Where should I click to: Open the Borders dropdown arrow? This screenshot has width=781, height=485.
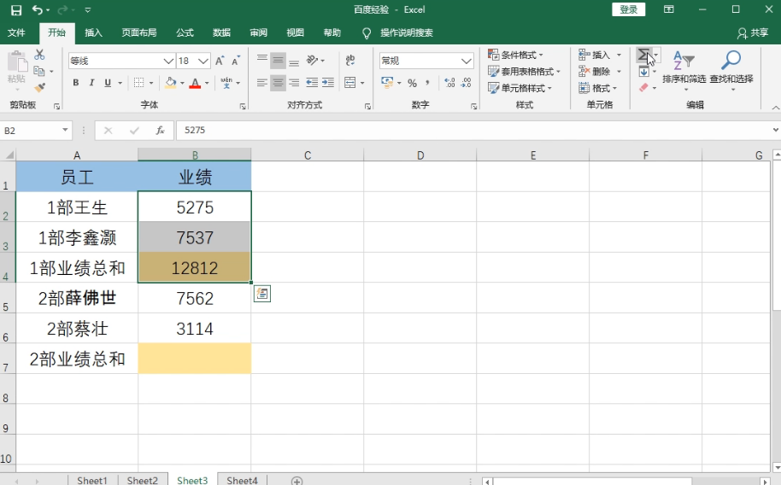151,83
